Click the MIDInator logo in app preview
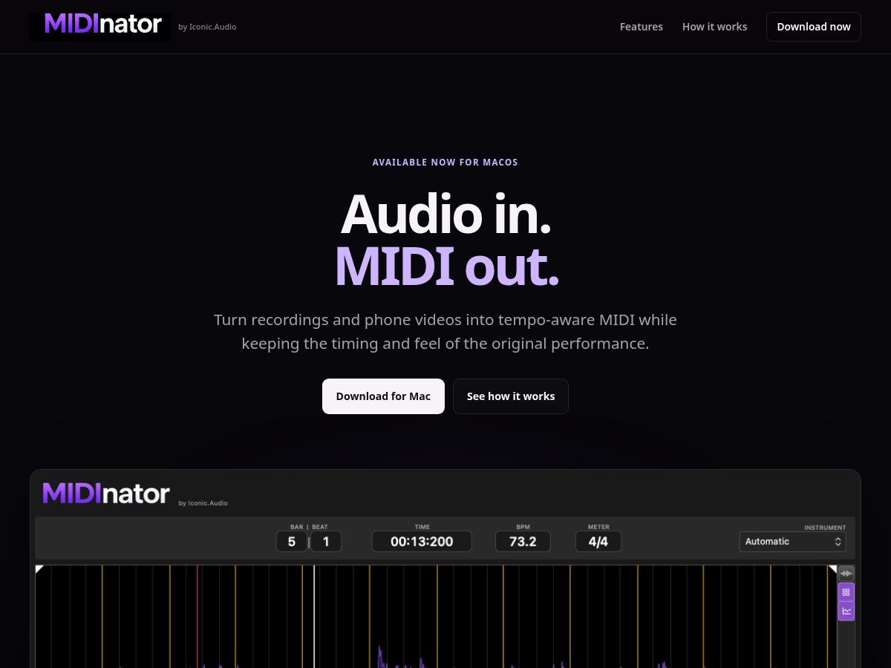 [106, 494]
